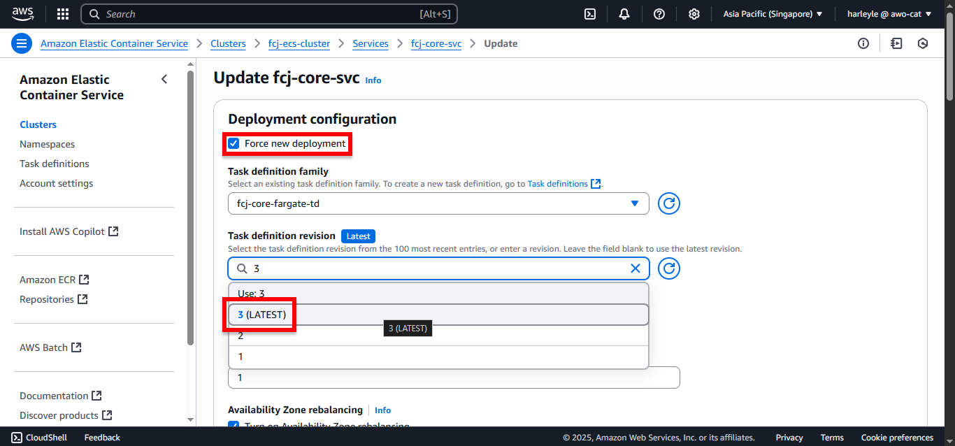
Task: Open Install AWS Copilot external link
Action: [x=69, y=231]
